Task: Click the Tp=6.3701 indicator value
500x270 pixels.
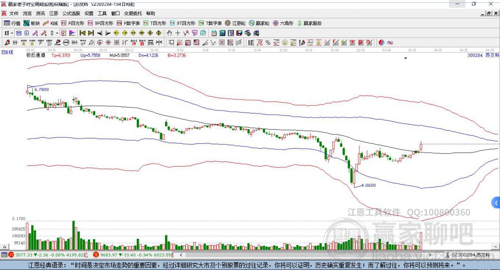Action: pos(61,55)
